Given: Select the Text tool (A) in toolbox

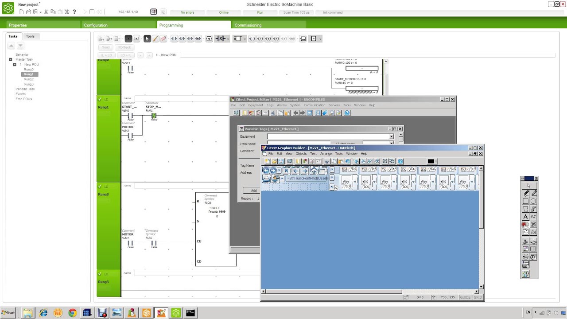Looking at the screenshot, I should pyautogui.click(x=526, y=217).
